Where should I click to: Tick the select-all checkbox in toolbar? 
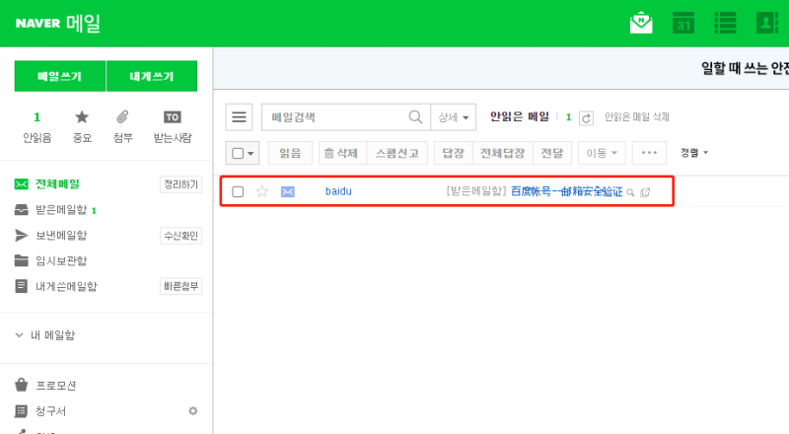coord(238,153)
